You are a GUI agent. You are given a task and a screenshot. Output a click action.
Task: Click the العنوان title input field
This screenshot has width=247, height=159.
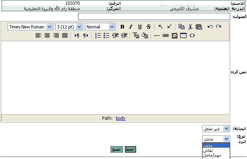[x=154, y=16]
